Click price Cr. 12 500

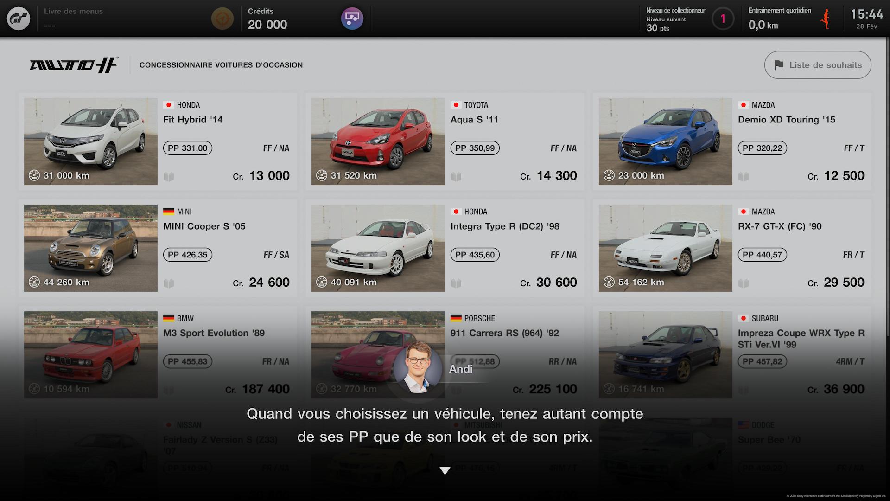836,176
